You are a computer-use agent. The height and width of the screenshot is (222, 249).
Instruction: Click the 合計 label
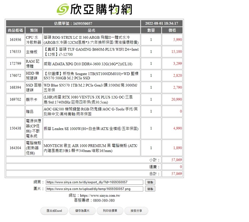coord(154,174)
